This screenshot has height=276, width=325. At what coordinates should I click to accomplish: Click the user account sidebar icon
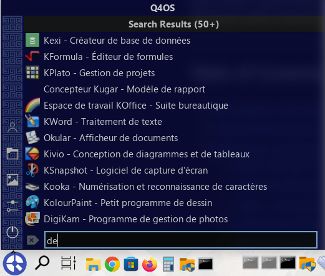pos(12,127)
